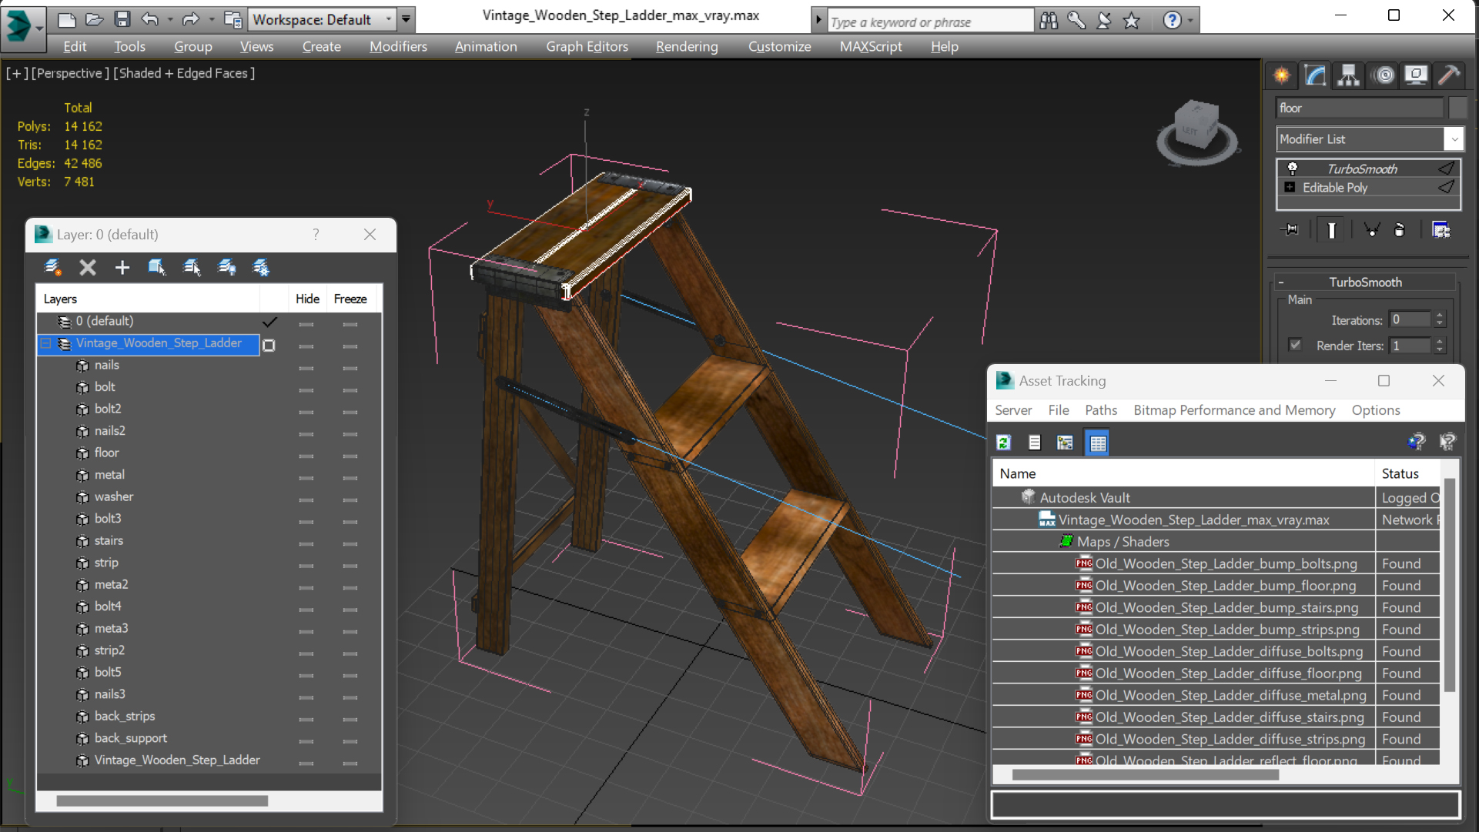1479x832 pixels.
Task: Switch to the Motion command panel tab
Action: 1384,75
